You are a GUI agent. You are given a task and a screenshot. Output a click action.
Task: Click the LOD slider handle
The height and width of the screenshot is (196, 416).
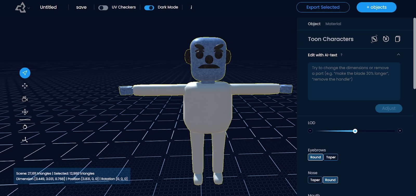(x=355, y=131)
